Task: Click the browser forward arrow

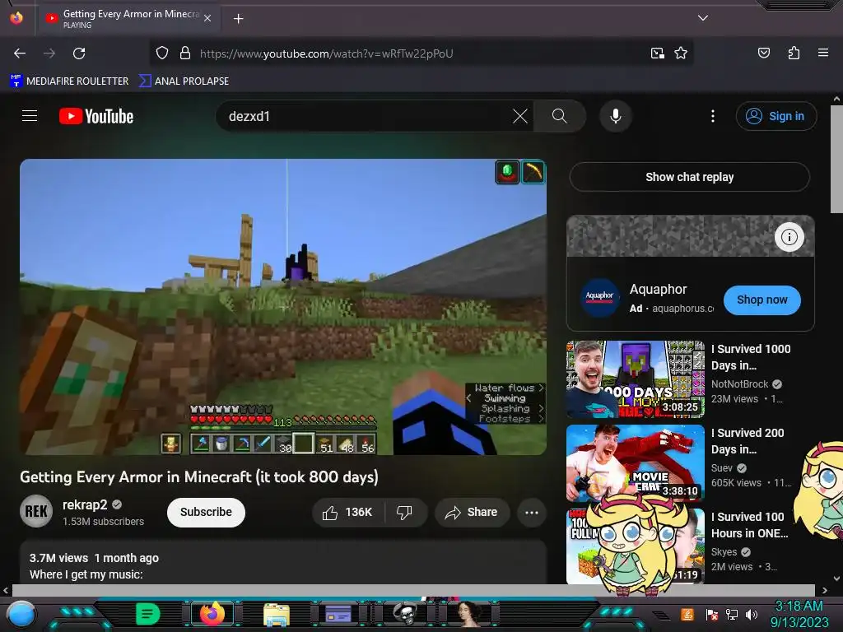Action: 49,53
